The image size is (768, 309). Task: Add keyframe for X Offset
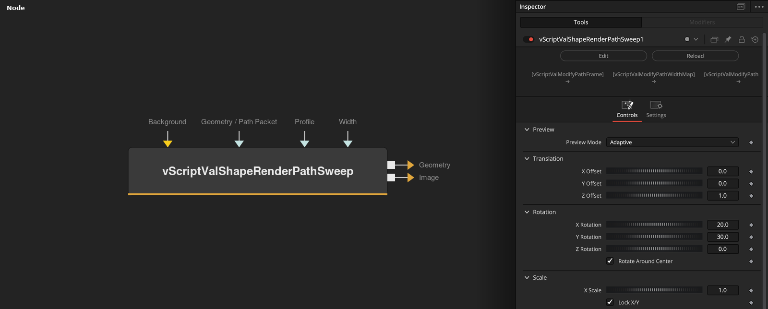[x=751, y=172]
